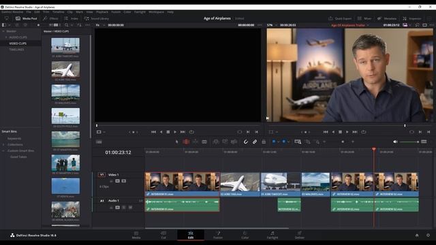Open the blue Flag color dropdown
Screen dimensions: 436x245
(278, 142)
